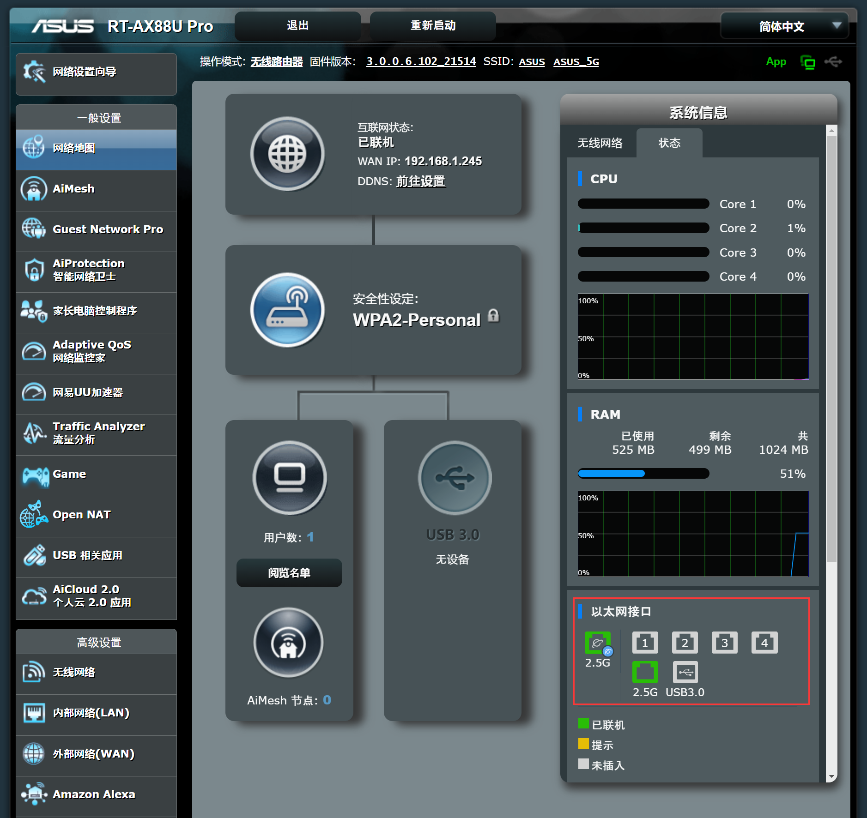
Task: Click the clients computer icon
Action: coord(289,478)
